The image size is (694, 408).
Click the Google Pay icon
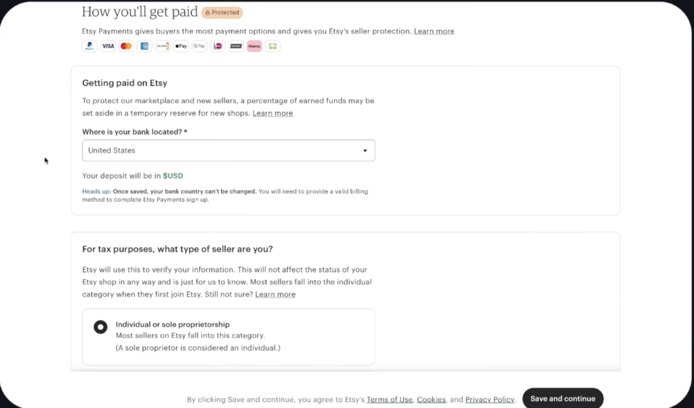pos(199,46)
